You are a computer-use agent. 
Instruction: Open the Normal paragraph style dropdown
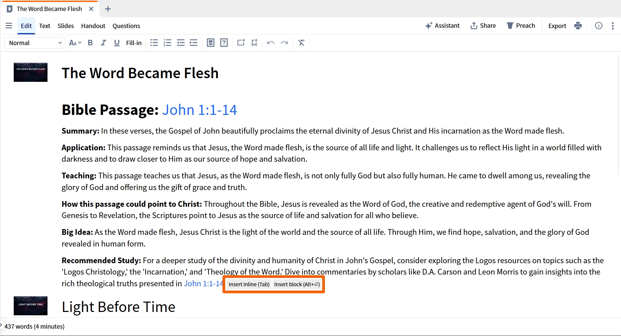tap(35, 43)
